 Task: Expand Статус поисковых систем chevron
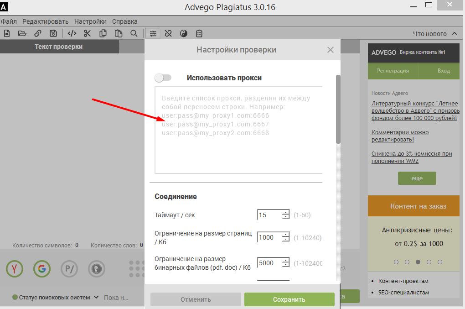pyautogui.click(x=96, y=297)
